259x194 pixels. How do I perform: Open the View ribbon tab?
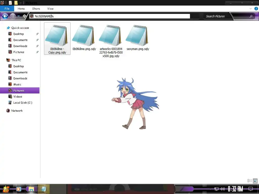pos(50,9)
